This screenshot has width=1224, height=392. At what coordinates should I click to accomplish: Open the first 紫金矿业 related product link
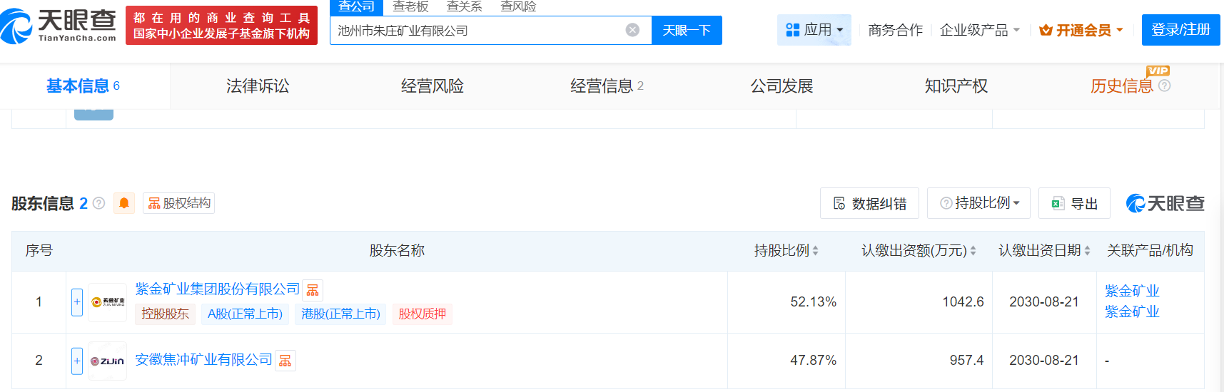coord(1132,291)
